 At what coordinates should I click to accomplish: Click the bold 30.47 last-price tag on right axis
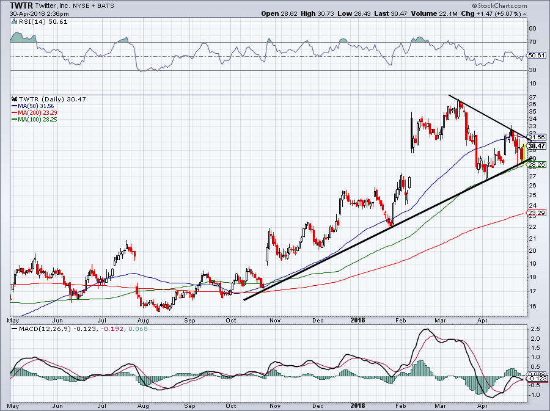coord(537,146)
